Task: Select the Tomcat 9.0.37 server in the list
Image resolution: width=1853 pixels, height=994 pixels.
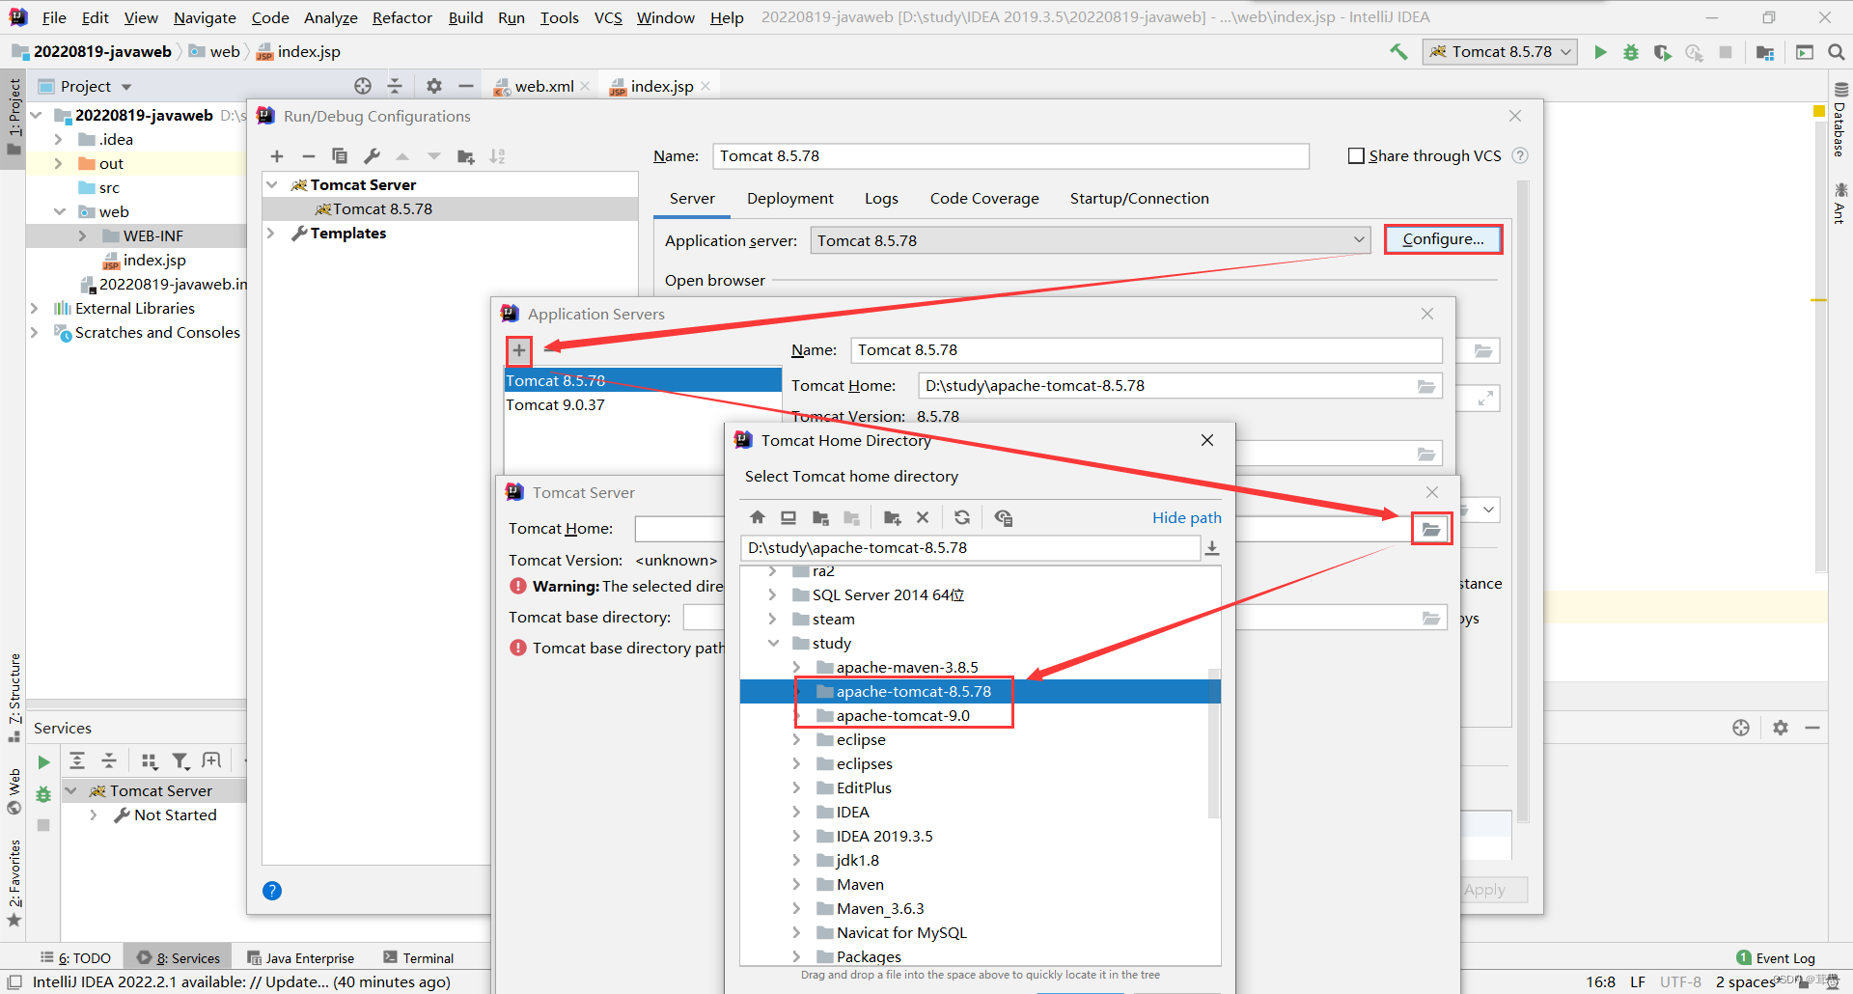Action: click(x=643, y=404)
